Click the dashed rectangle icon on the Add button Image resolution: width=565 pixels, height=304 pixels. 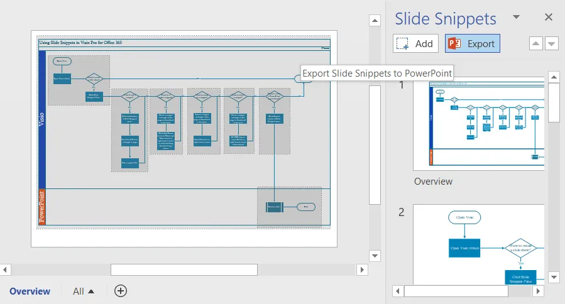click(402, 43)
